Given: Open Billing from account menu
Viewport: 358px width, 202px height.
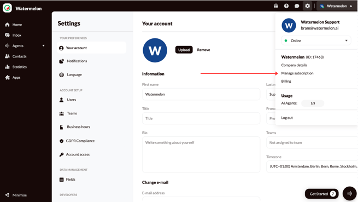Looking at the screenshot, I should (286, 81).
